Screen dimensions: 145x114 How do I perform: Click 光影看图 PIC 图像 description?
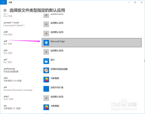click(12, 108)
